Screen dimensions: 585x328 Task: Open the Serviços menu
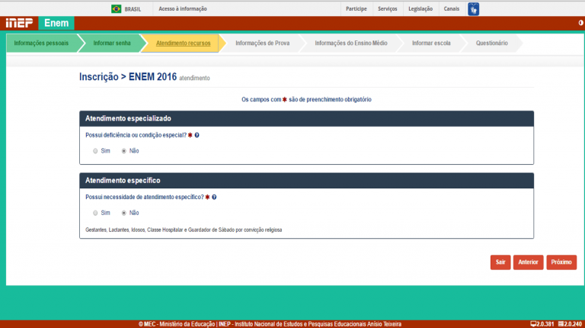click(x=387, y=8)
